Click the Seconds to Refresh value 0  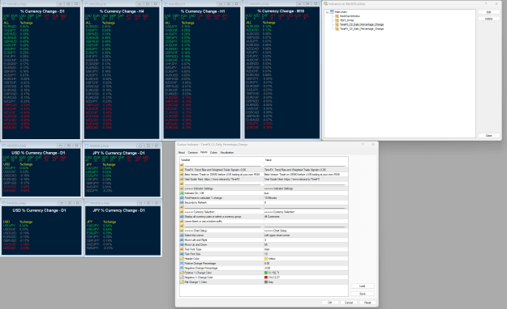pyautogui.click(x=306, y=202)
